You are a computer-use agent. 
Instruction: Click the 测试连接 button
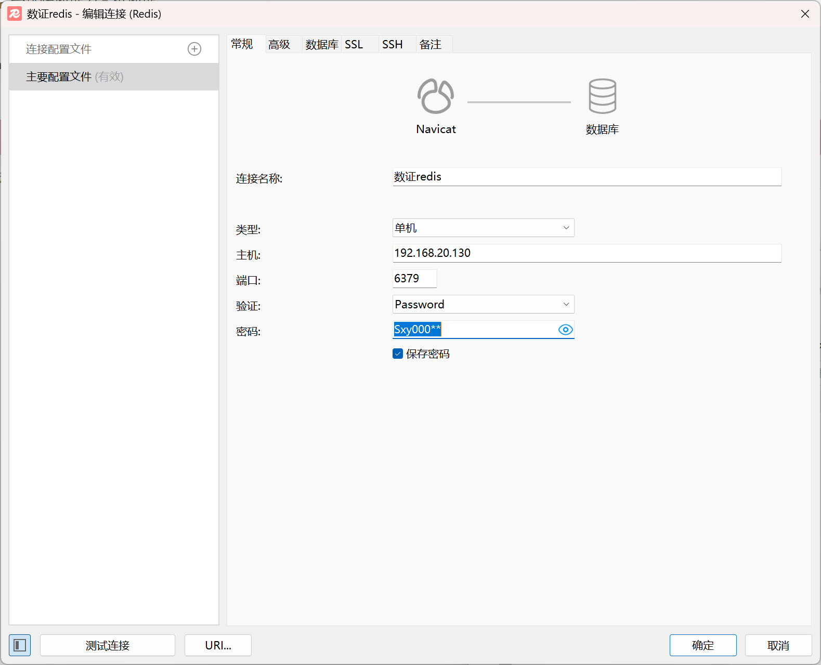click(108, 645)
